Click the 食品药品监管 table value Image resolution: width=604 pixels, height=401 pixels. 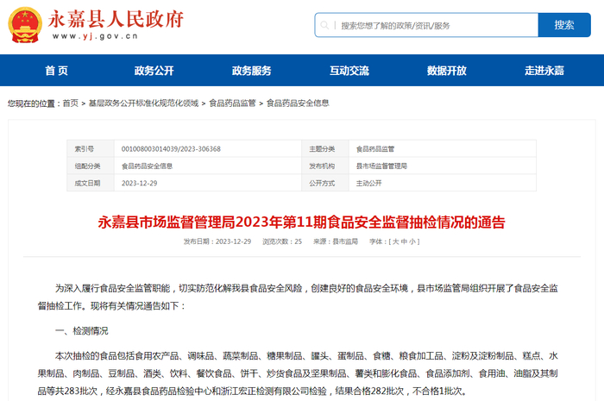click(374, 149)
